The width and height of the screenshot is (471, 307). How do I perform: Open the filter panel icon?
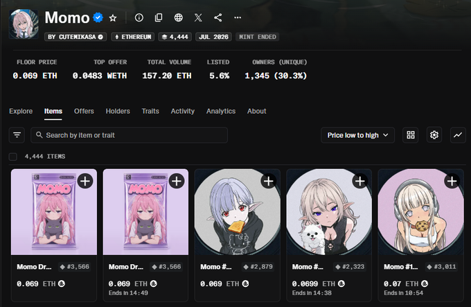17,135
